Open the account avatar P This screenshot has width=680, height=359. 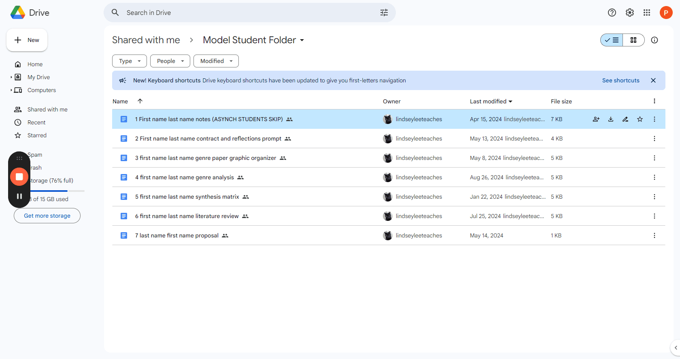click(x=666, y=13)
